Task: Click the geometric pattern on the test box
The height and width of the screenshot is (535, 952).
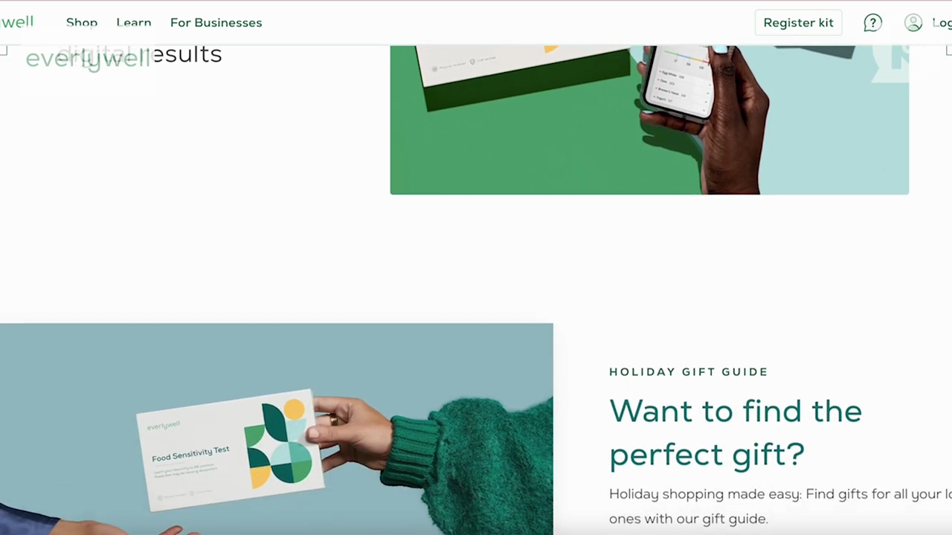Action: click(278, 444)
